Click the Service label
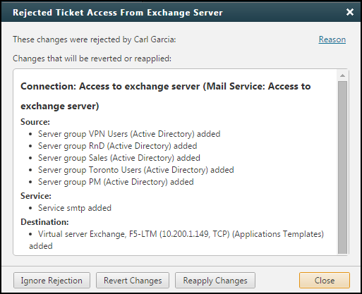Image resolution: width=362 pixels, height=294 pixels. [36, 196]
